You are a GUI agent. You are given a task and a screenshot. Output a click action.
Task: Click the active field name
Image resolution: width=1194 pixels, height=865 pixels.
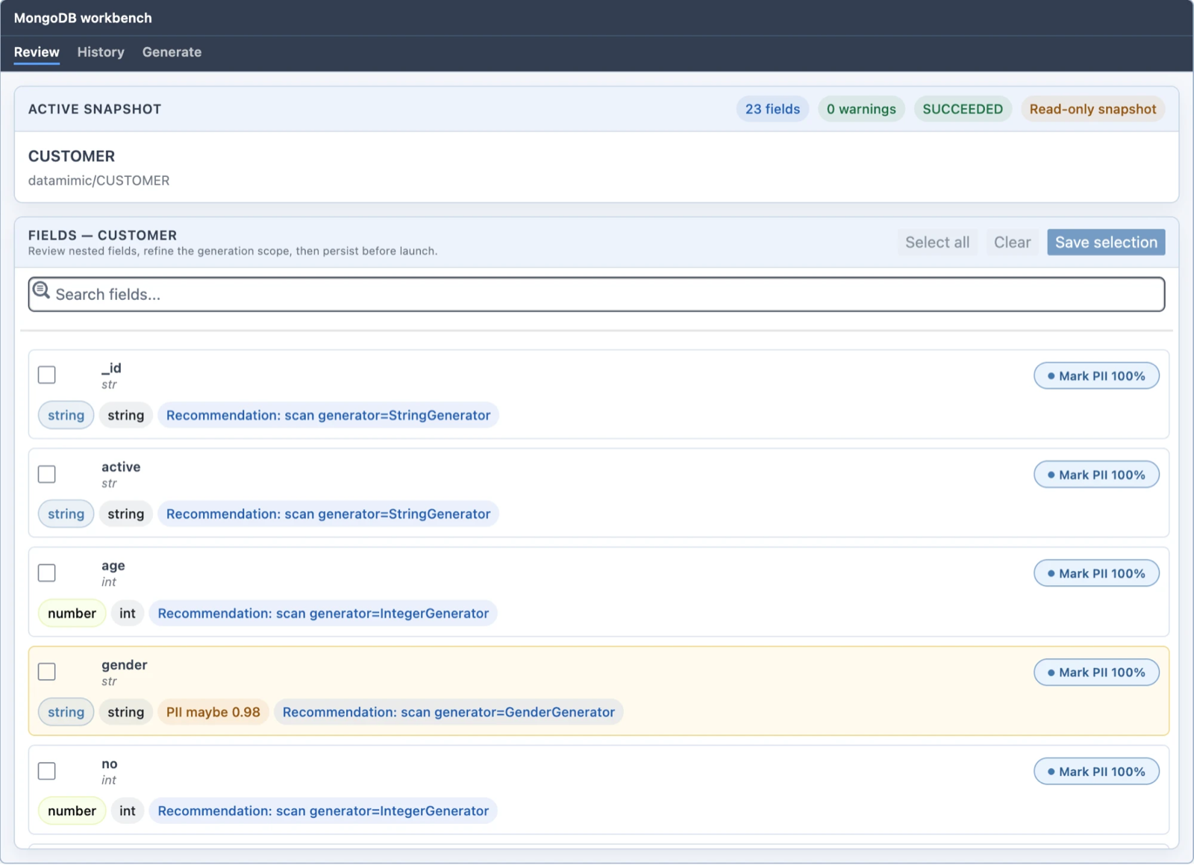click(x=121, y=467)
